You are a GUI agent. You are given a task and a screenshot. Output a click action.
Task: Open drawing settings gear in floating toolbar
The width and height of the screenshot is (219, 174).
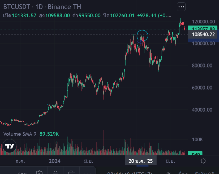[39, 172]
